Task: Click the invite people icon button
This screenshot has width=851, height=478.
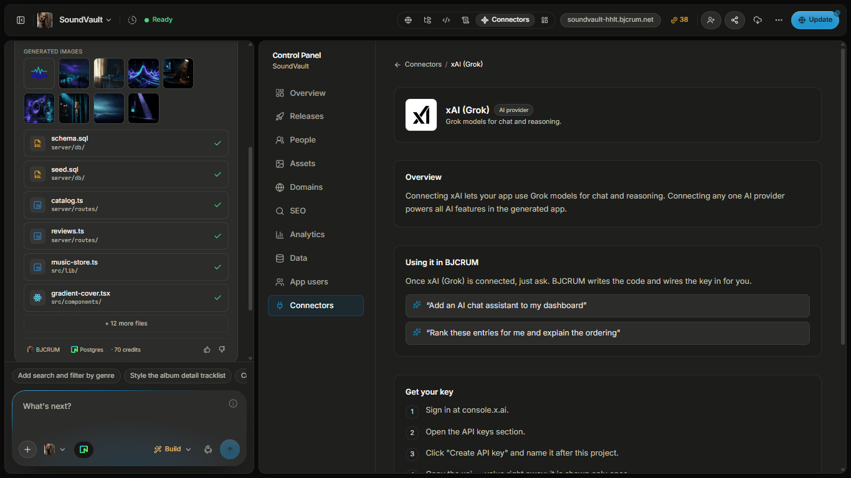Action: [x=711, y=20]
